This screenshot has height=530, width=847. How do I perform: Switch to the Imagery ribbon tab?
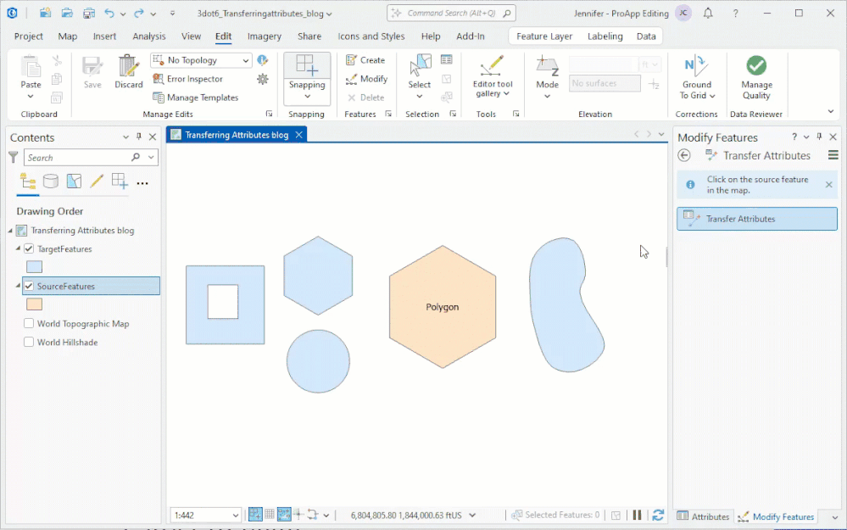point(264,36)
